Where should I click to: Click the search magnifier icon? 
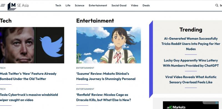pyautogui.click(x=217, y=5)
